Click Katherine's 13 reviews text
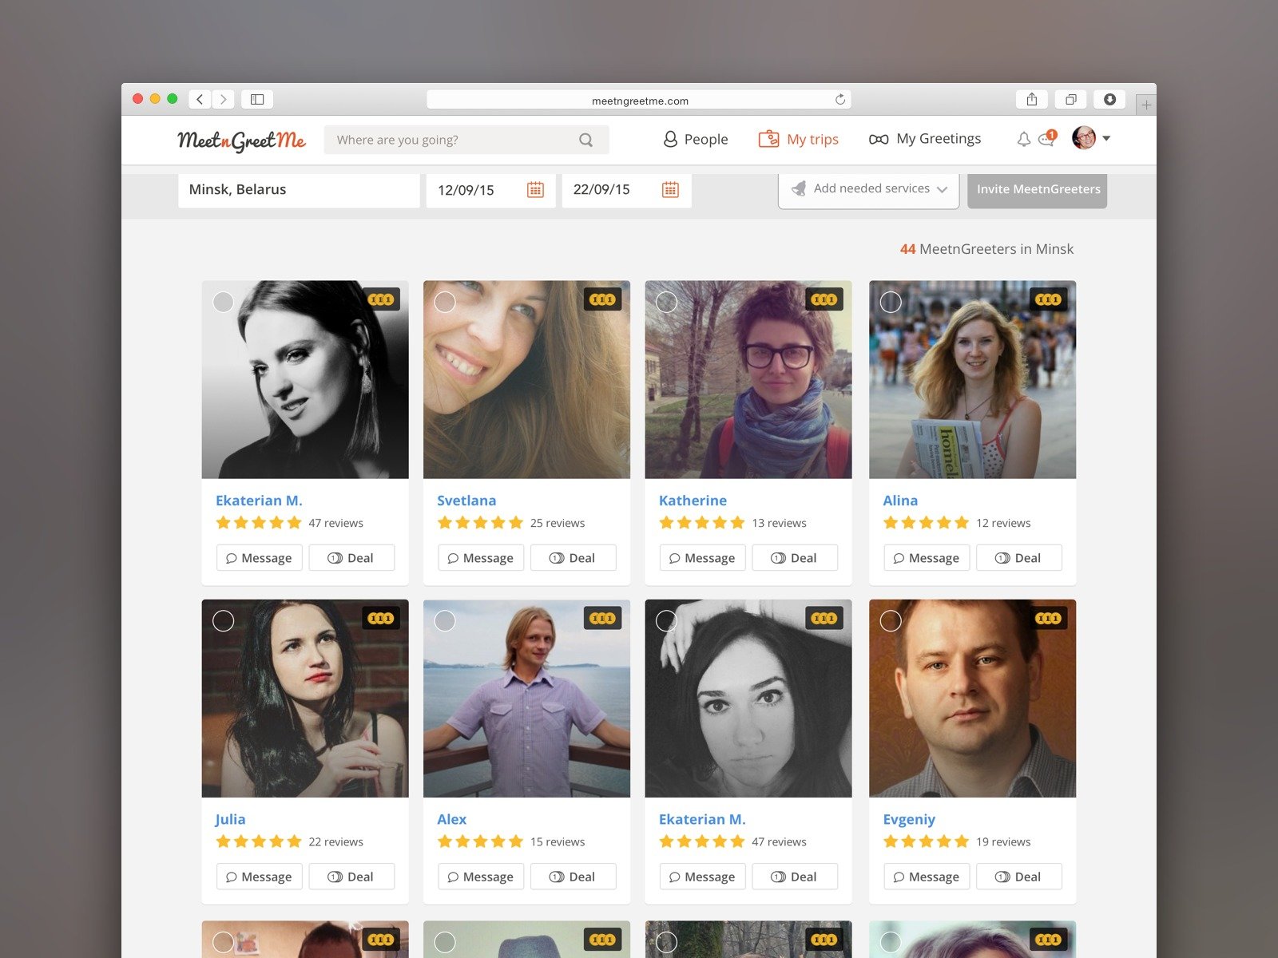This screenshot has height=958, width=1278. tap(779, 523)
